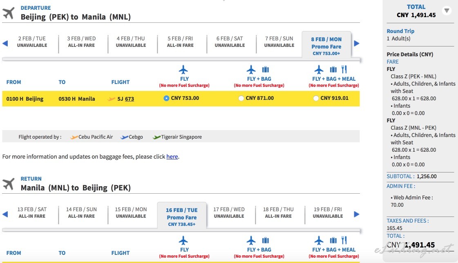Open flight number 673 details link
The height and width of the screenshot is (263, 458).
point(130,99)
